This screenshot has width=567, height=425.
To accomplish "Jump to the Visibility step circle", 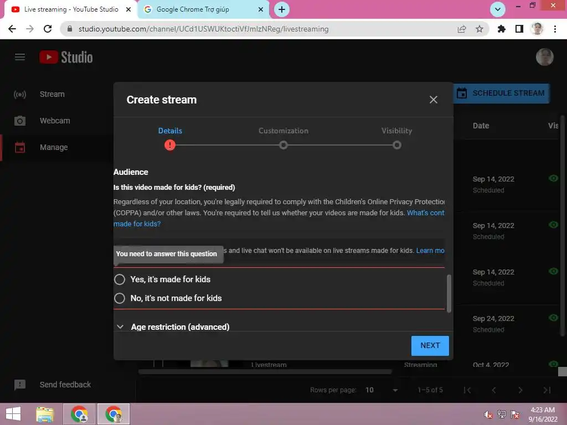I will (x=396, y=145).
